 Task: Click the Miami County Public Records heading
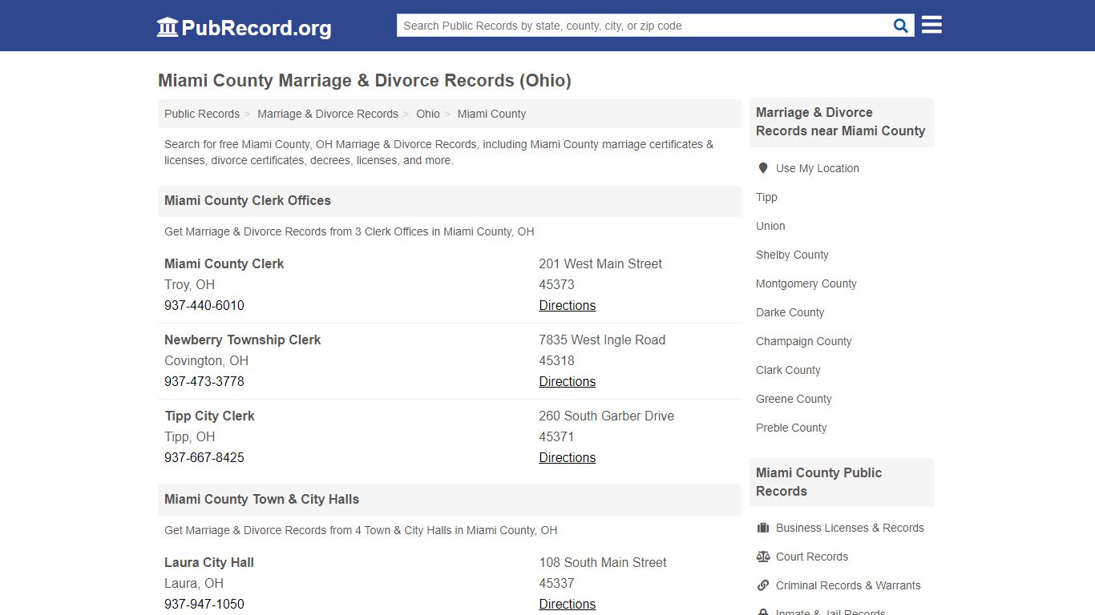point(818,482)
